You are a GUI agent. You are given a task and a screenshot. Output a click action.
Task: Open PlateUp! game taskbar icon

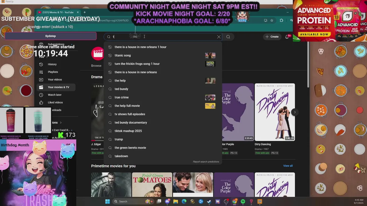[x=259, y=201]
